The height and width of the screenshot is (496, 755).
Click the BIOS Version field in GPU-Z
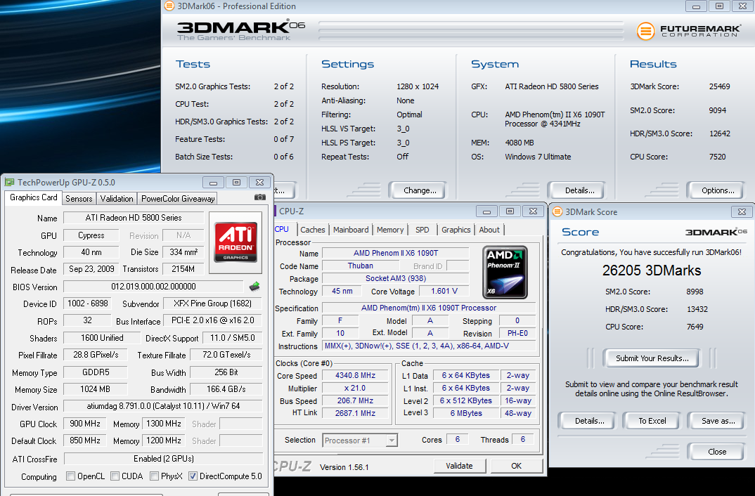pyautogui.click(x=153, y=287)
